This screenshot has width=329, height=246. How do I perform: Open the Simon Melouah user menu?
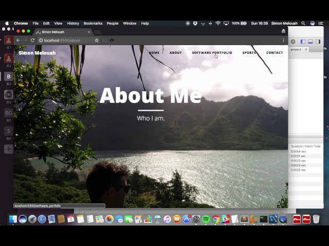tap(284, 23)
